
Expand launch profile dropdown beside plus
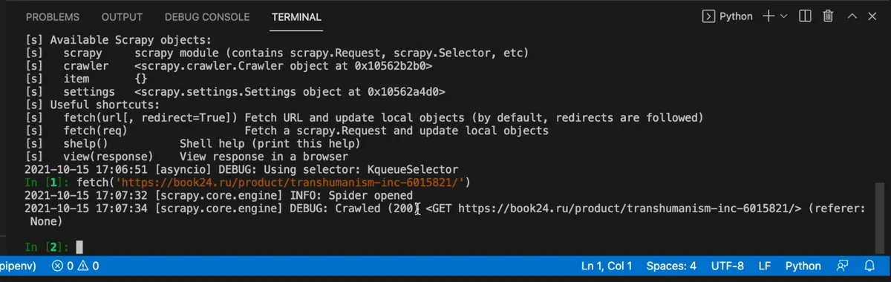(x=784, y=16)
